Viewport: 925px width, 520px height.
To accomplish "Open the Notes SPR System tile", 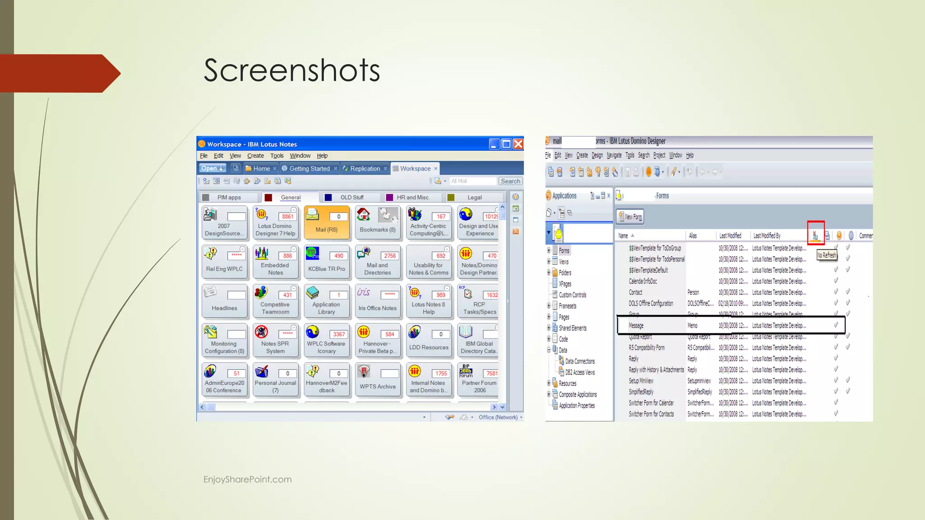I will tap(276, 340).
